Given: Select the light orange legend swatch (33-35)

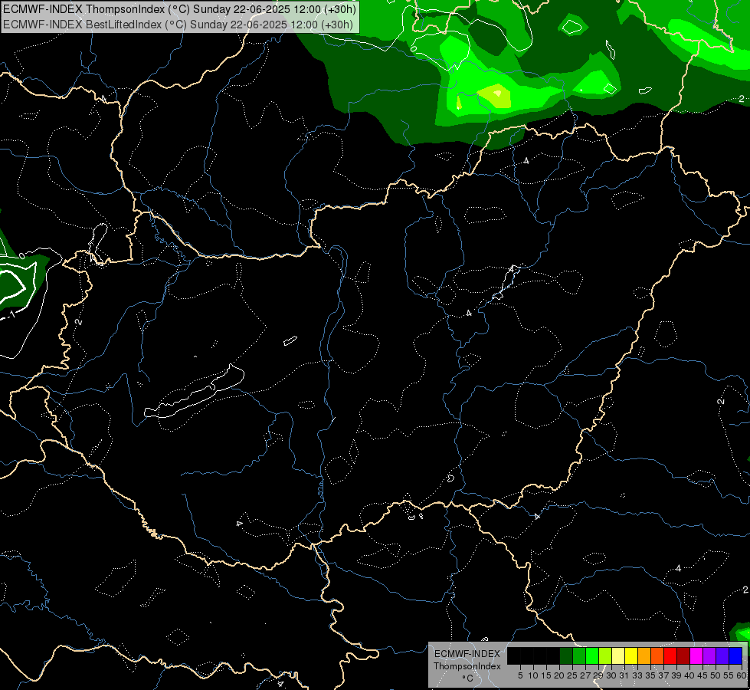Looking at the screenshot, I should 644,655.
